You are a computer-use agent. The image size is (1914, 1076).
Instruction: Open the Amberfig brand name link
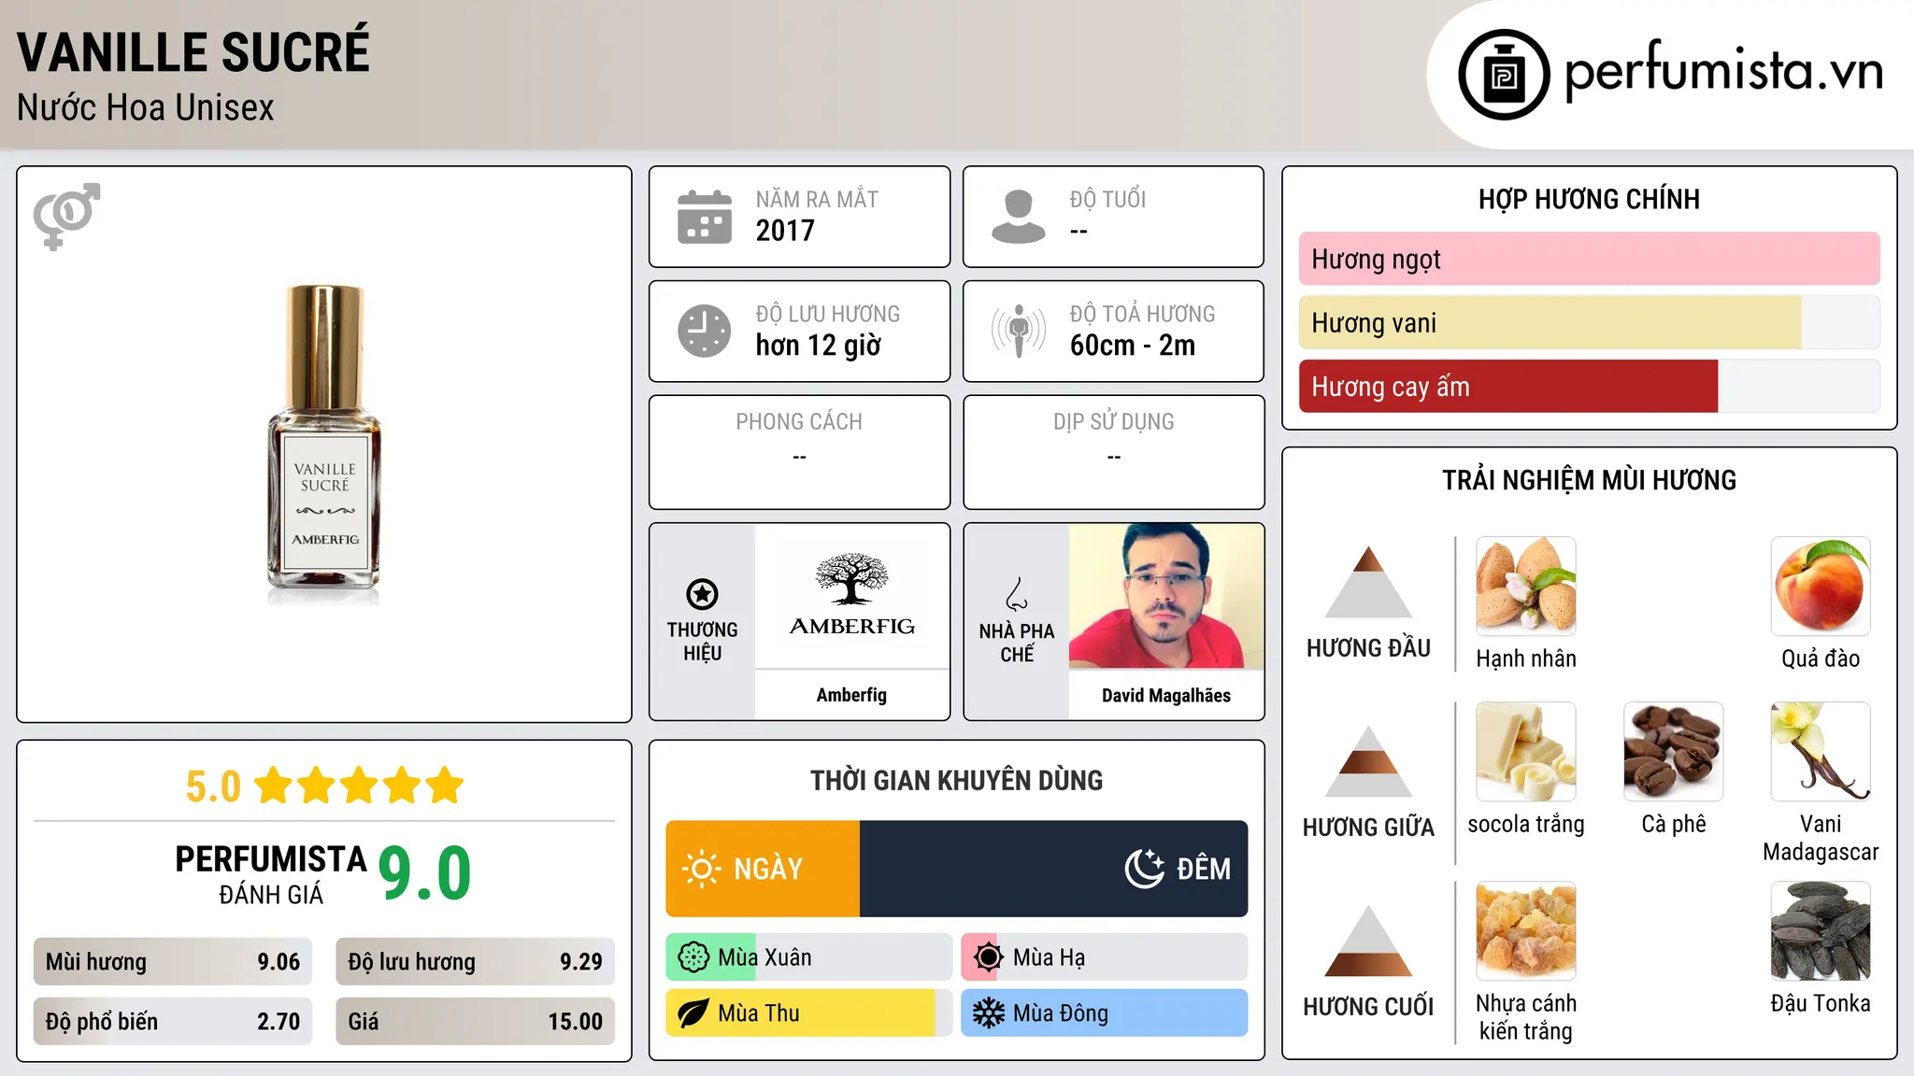point(851,695)
